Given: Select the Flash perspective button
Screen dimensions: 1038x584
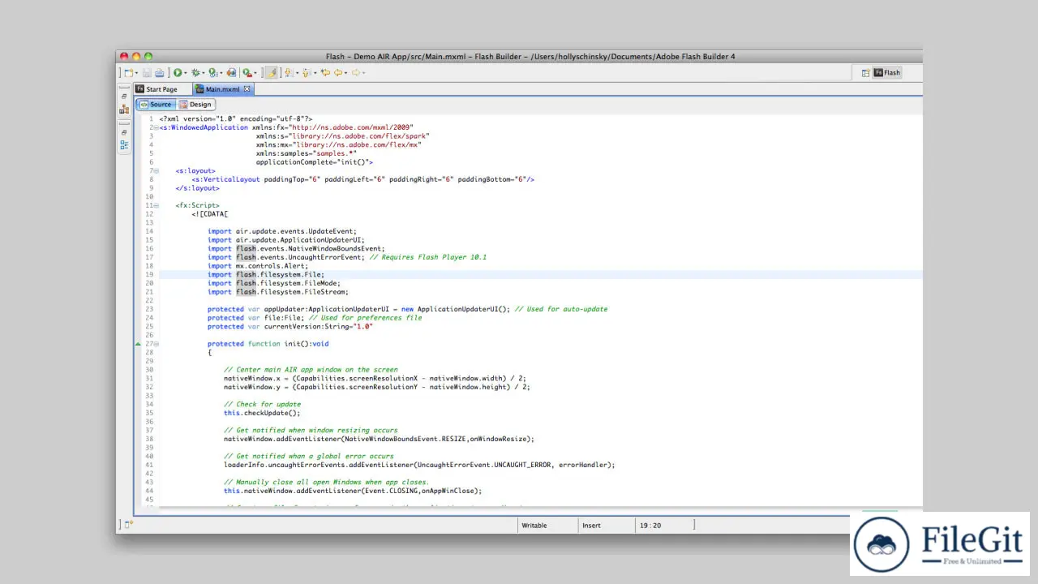Looking at the screenshot, I should tap(887, 73).
